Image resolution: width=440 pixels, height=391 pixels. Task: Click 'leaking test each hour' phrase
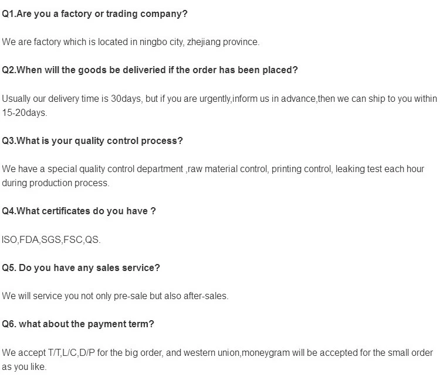(x=380, y=169)
